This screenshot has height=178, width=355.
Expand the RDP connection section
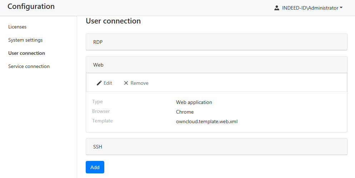click(216, 42)
